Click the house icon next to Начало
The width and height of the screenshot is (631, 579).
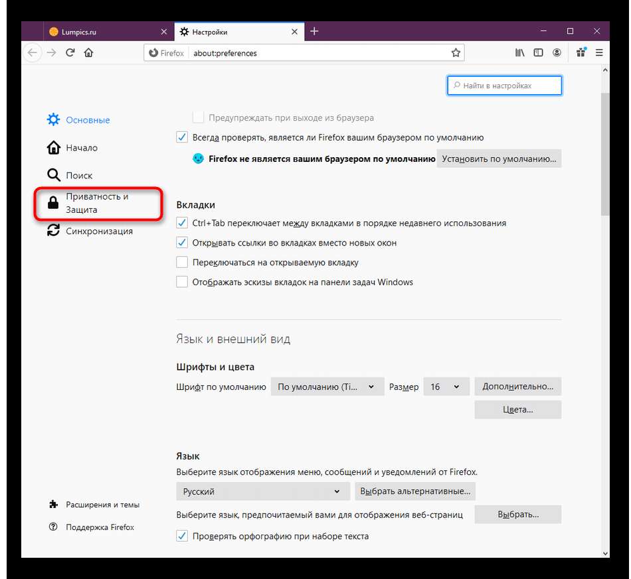(54, 147)
